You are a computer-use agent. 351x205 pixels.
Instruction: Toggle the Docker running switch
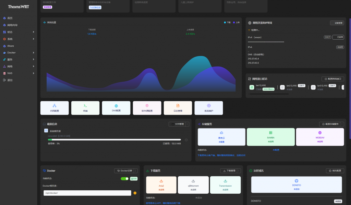pos(124,178)
